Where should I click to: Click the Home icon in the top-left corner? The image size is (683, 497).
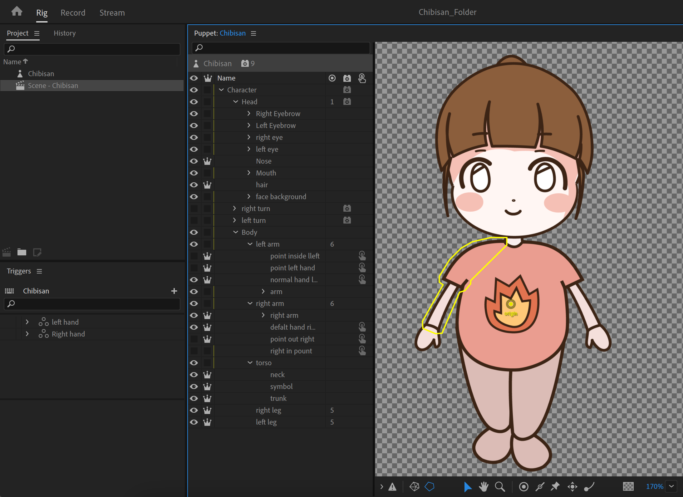coord(16,11)
